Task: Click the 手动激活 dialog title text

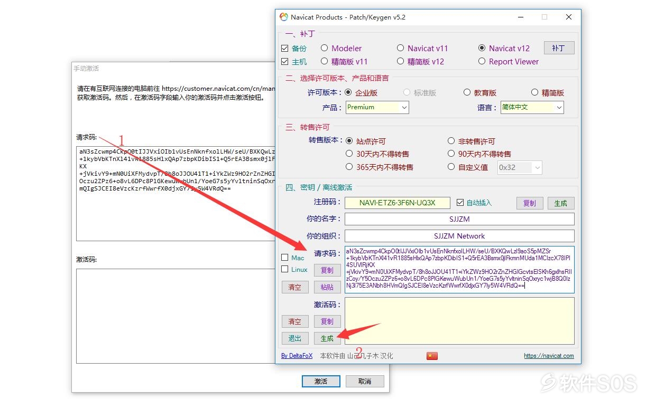Action: [x=86, y=69]
